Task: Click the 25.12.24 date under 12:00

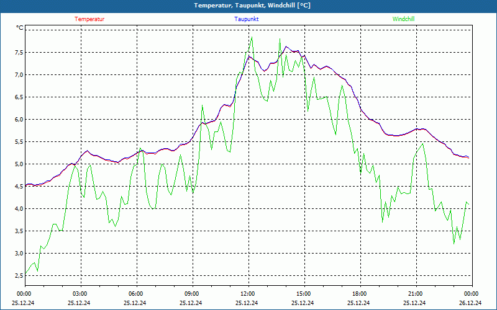Action: pyautogui.click(x=247, y=303)
